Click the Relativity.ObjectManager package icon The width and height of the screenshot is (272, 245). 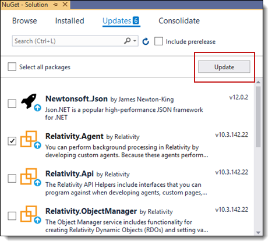pyautogui.click(x=29, y=214)
